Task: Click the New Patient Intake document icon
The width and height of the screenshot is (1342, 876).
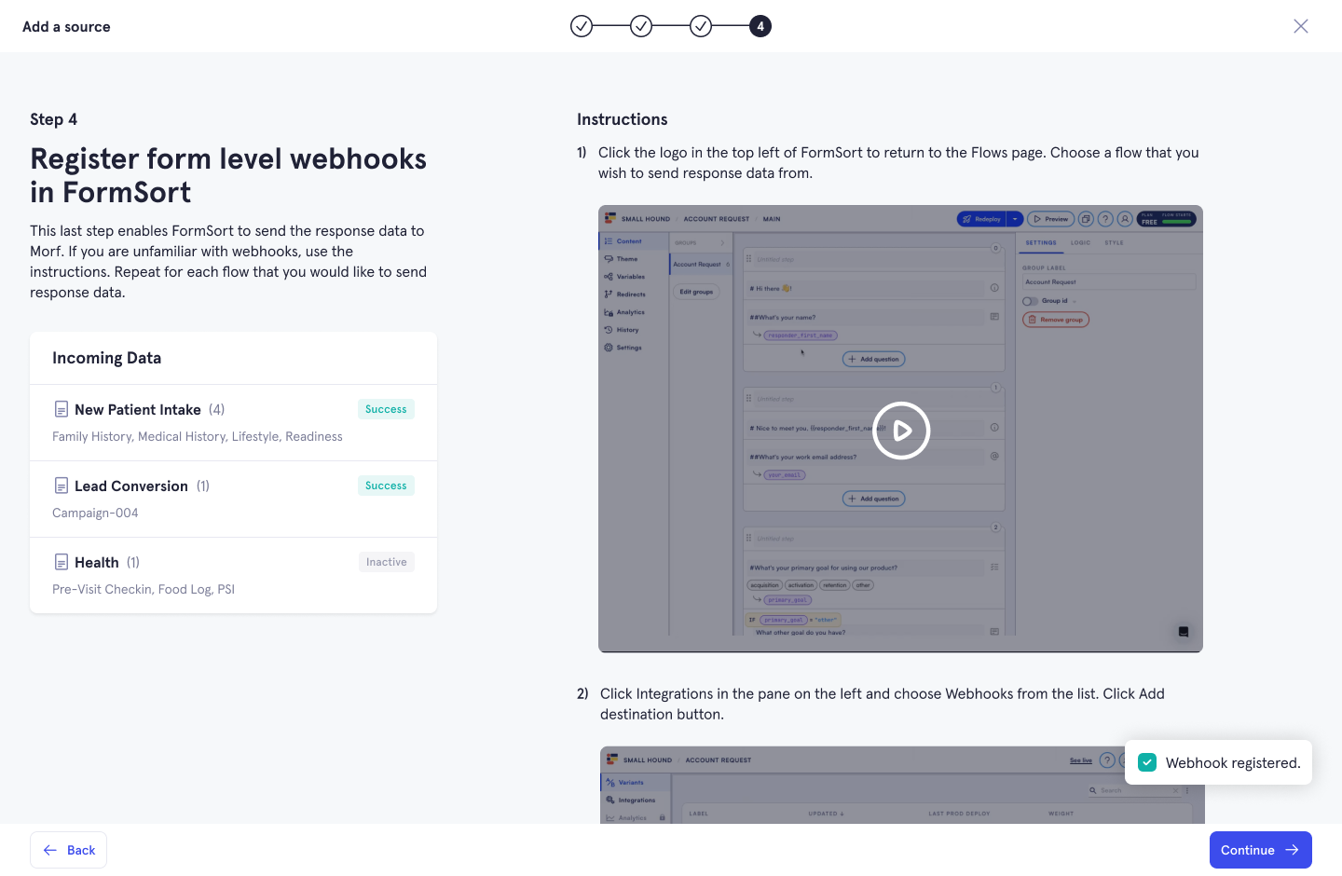Action: (62, 409)
